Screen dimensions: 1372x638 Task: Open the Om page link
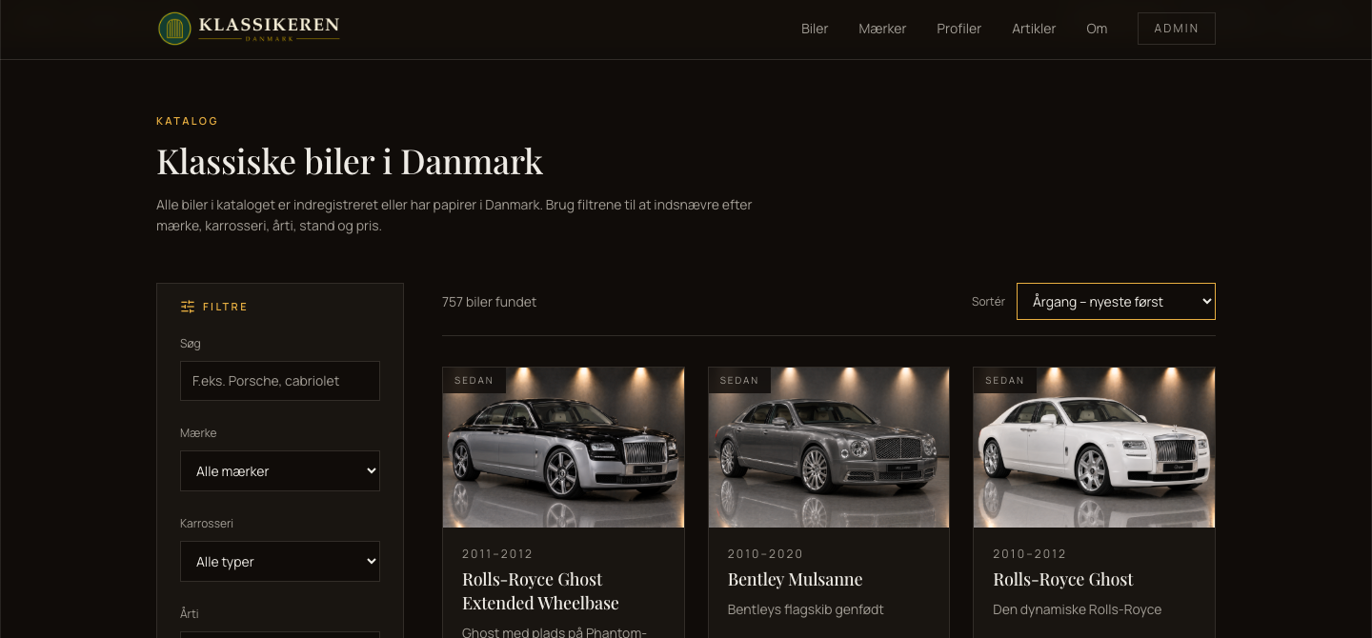[1097, 29]
